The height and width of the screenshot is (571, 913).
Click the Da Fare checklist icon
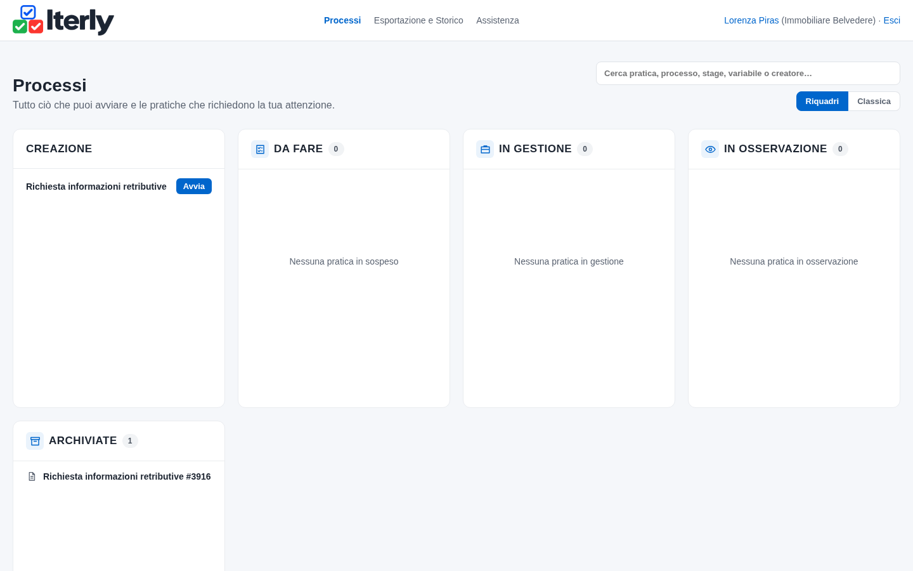(x=260, y=149)
